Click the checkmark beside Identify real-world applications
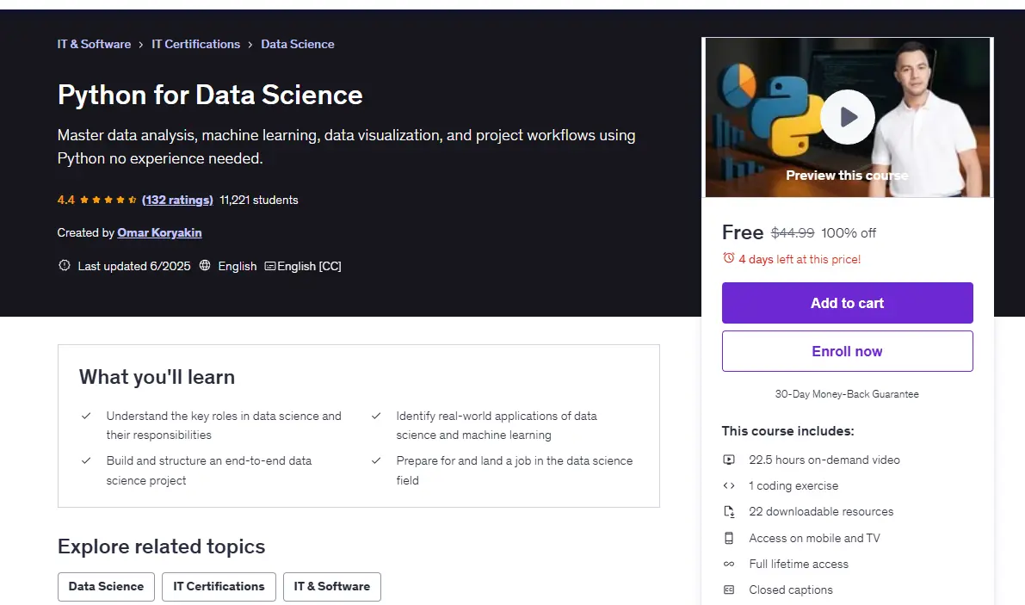 point(376,416)
